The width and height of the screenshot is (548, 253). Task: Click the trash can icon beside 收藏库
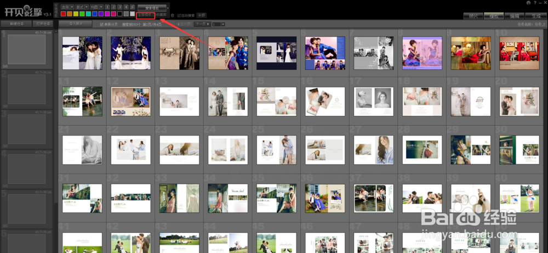coord(172,15)
